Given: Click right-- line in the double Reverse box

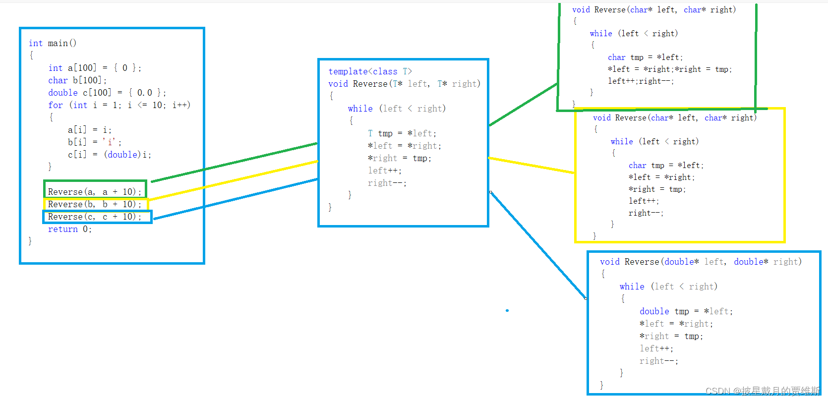Looking at the screenshot, I should pos(659,361).
